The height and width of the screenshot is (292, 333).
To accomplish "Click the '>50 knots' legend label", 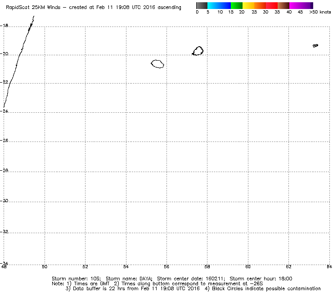I will coord(320,12).
